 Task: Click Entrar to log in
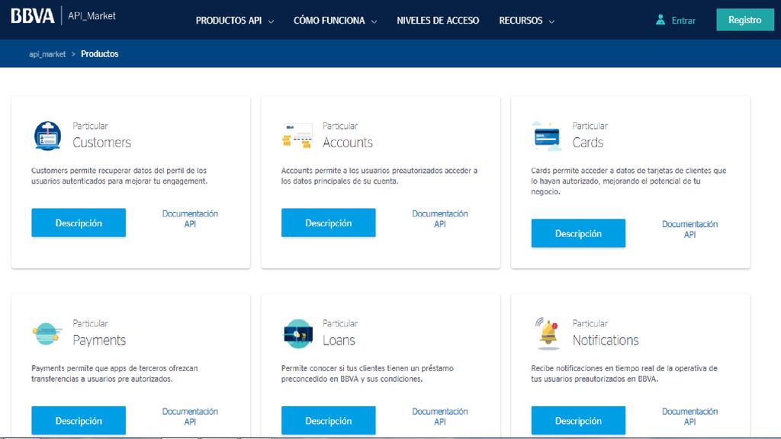click(x=683, y=21)
